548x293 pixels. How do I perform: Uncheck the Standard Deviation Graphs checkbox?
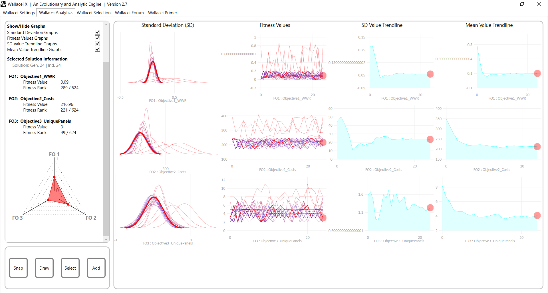97,32
